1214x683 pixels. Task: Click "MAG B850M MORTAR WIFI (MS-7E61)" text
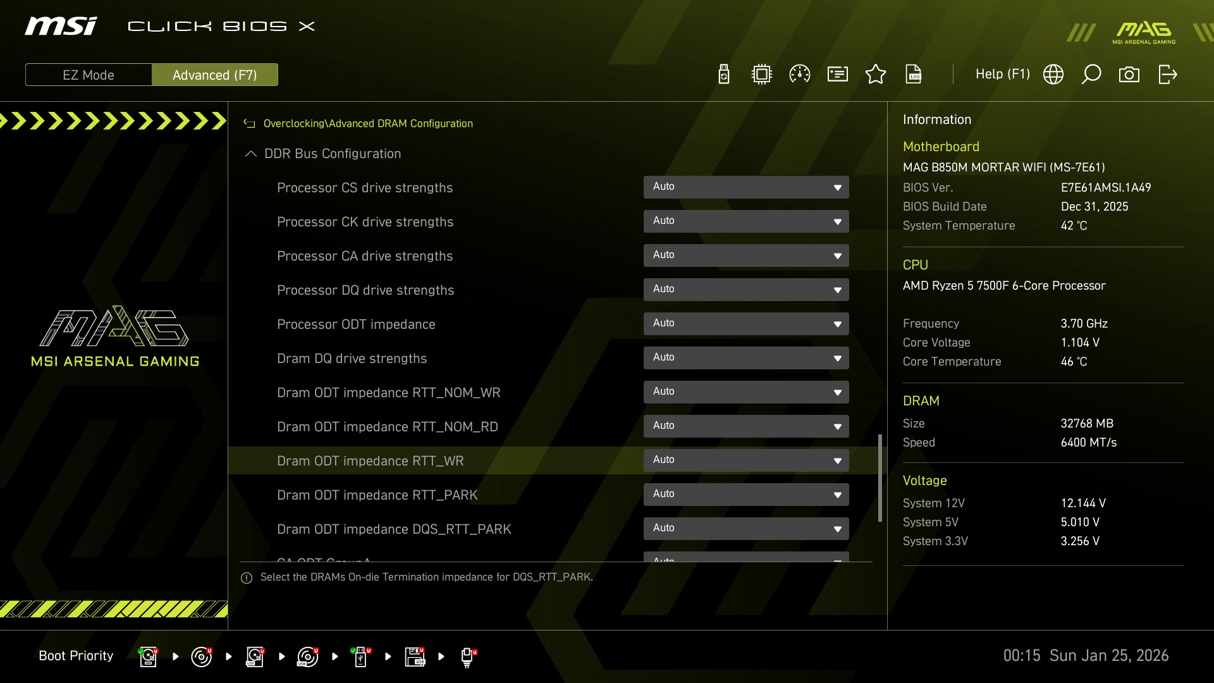coord(1003,168)
